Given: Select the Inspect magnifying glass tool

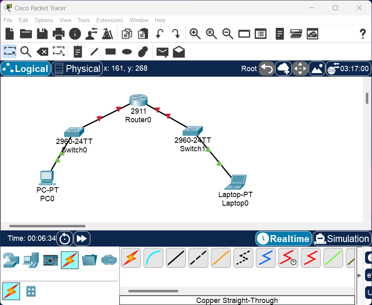Looking at the screenshot, I should 25,52.
